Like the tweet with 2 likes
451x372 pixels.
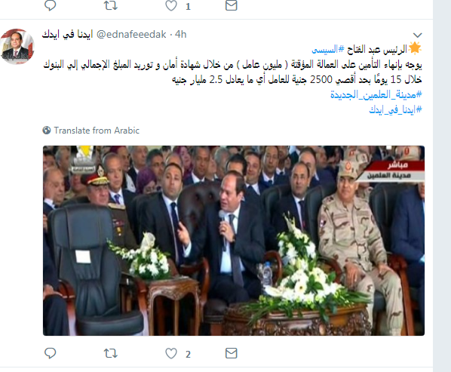(171, 353)
